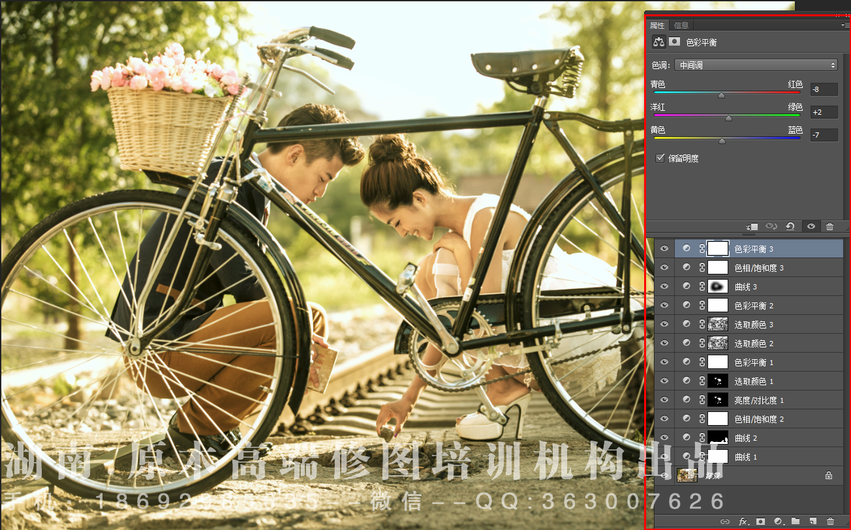Uncheck the 保留明度 checkbox
The width and height of the screenshot is (851, 530).
(660, 158)
